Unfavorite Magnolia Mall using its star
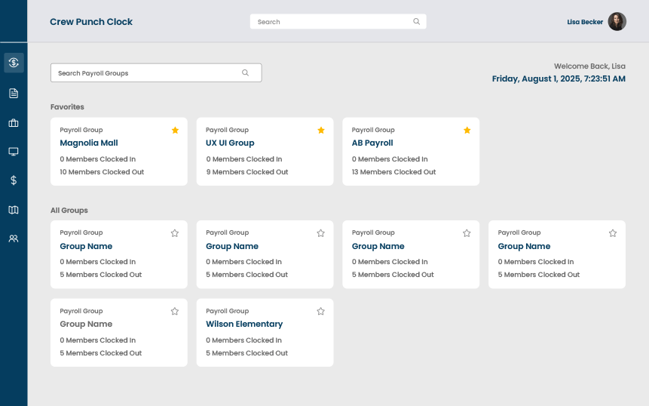Image resolution: width=649 pixels, height=406 pixels. (175, 131)
